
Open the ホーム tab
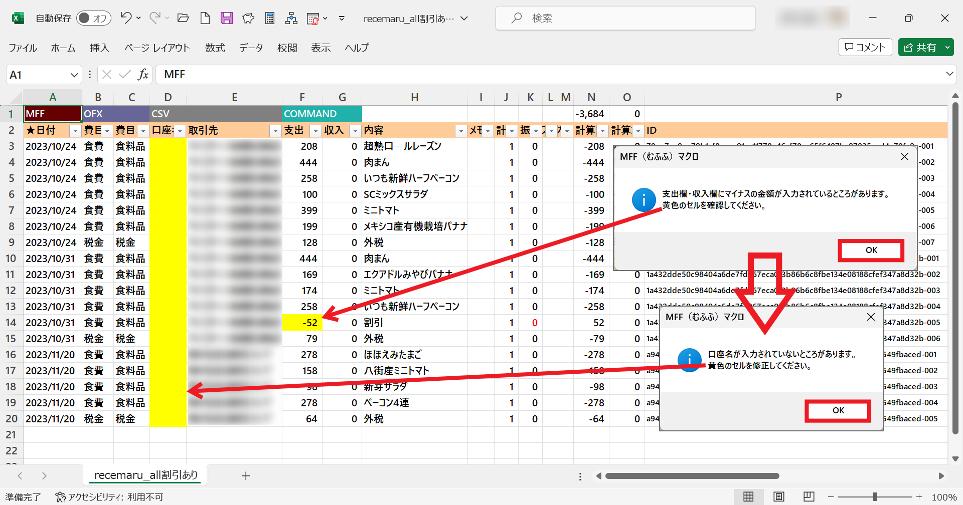point(63,48)
